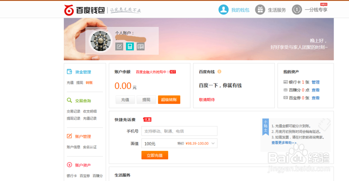This screenshot has height=181, width=349.
Task: Click 管理 next to 银行卡
Action: click(x=315, y=82)
